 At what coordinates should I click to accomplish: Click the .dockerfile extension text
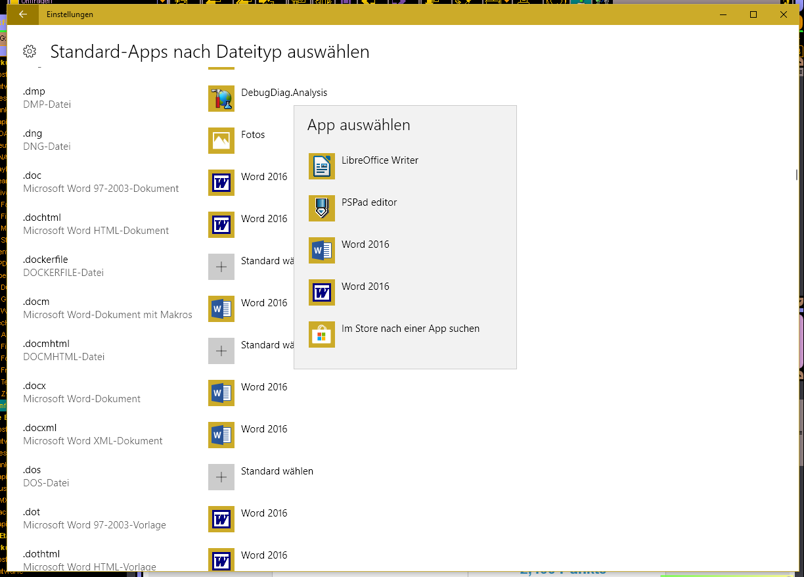(45, 260)
